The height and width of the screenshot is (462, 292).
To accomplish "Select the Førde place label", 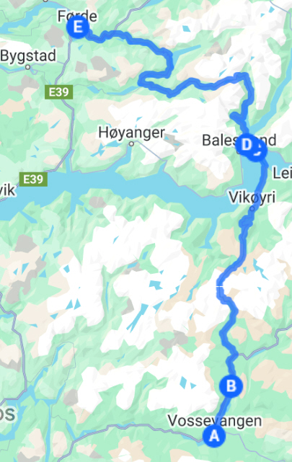I will pyautogui.click(x=77, y=15).
